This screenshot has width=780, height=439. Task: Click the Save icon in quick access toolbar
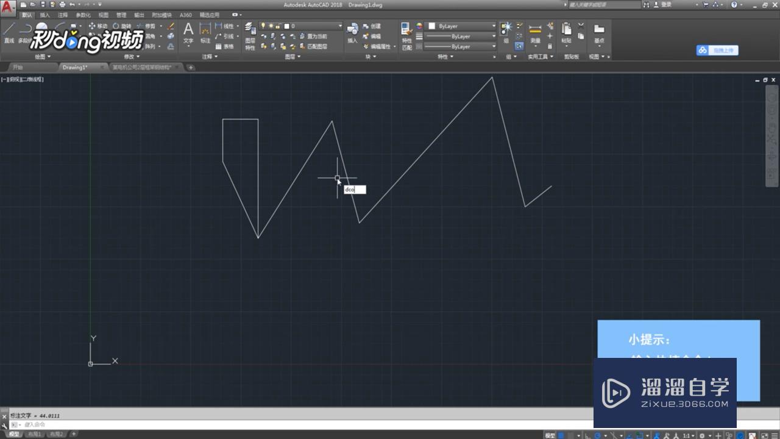(x=42, y=4)
